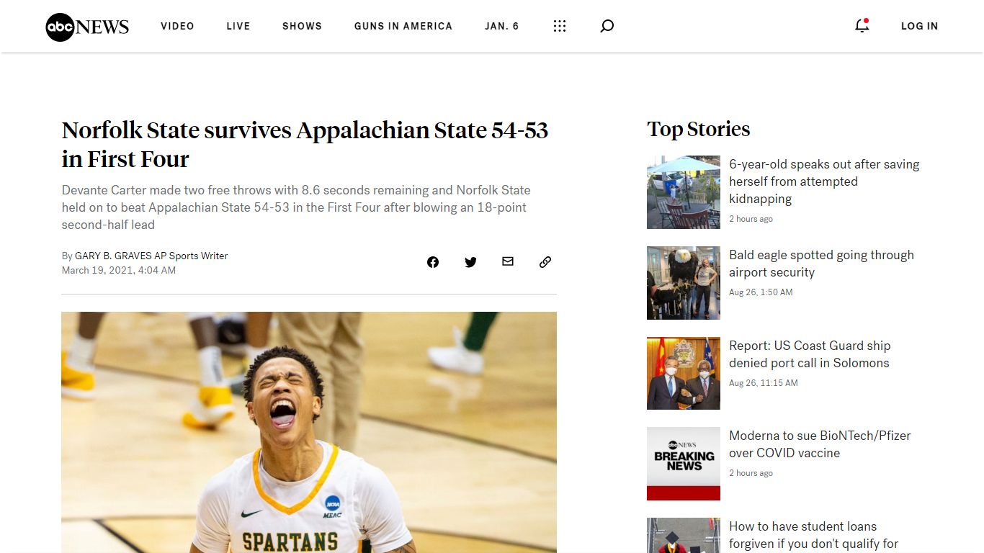Click the March 19, 2021 timestamp

tap(119, 271)
